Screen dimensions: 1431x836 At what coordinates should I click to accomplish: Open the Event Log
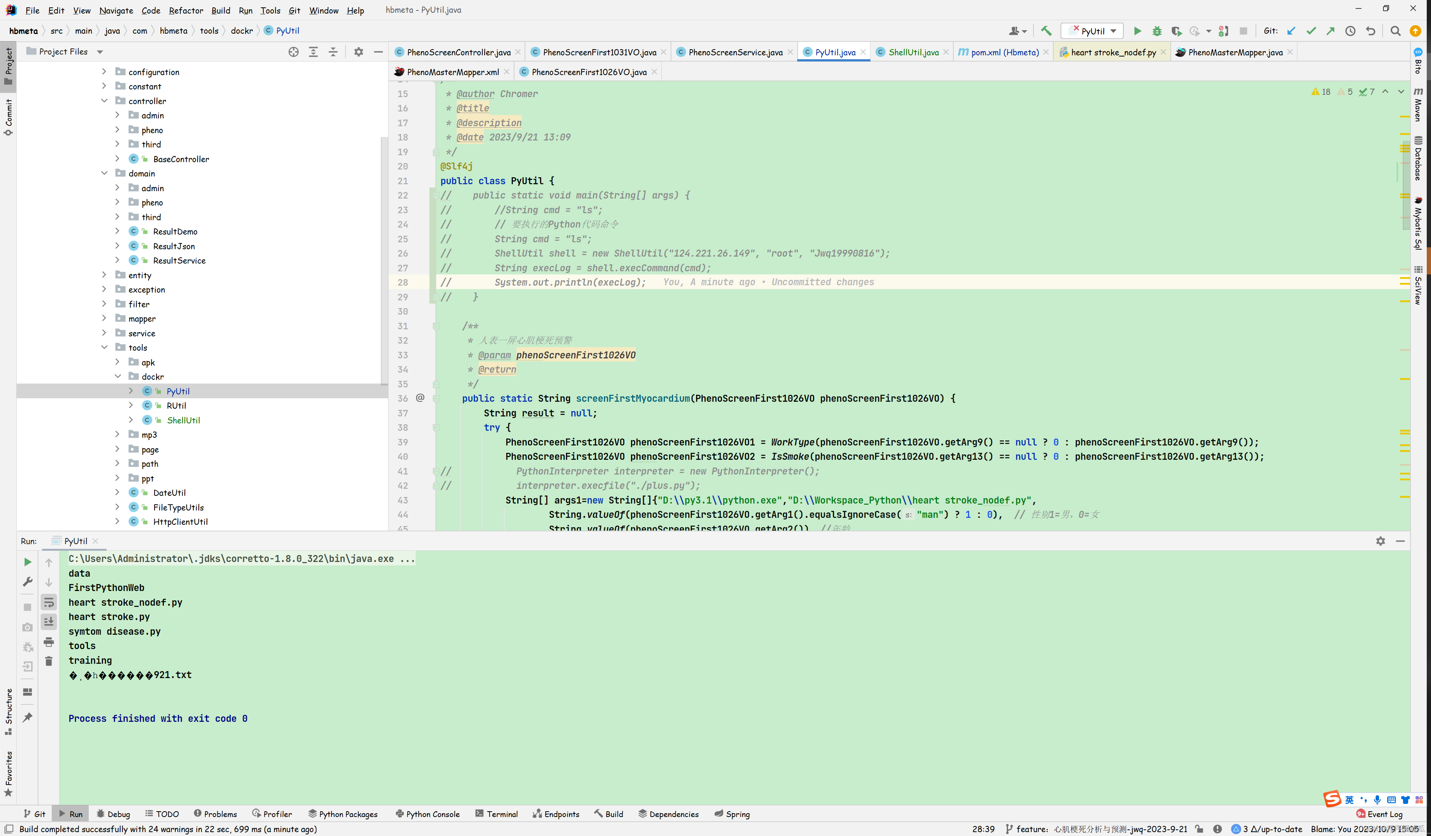point(1379,814)
